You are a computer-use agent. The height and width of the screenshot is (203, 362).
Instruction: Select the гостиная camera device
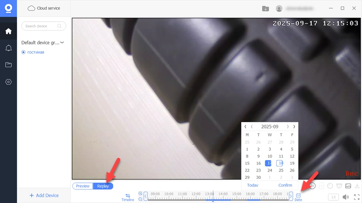(35, 52)
